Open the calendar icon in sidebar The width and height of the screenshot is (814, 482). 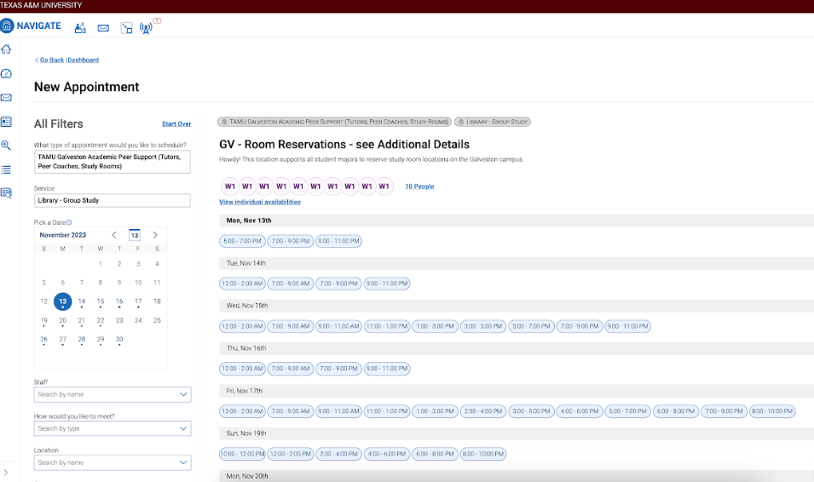6,122
